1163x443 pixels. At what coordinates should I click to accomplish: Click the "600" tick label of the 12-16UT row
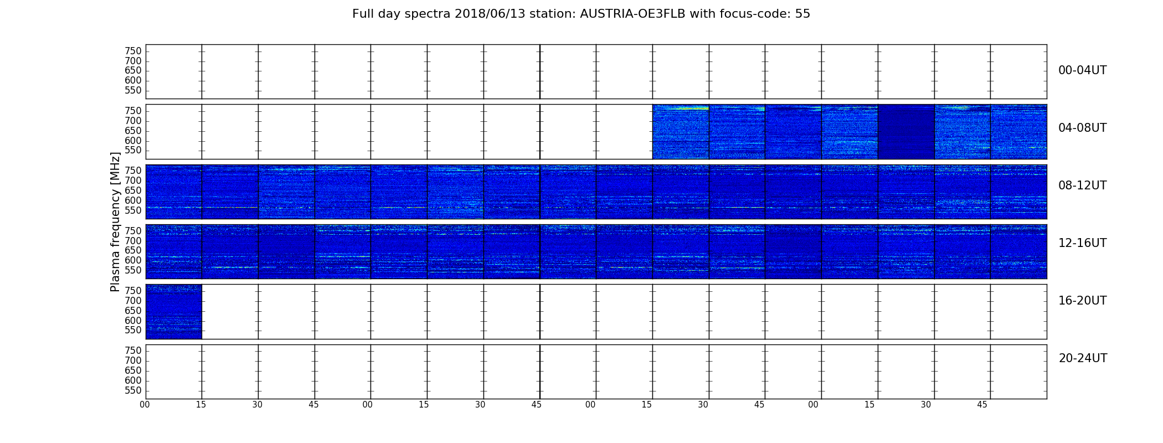pos(133,260)
